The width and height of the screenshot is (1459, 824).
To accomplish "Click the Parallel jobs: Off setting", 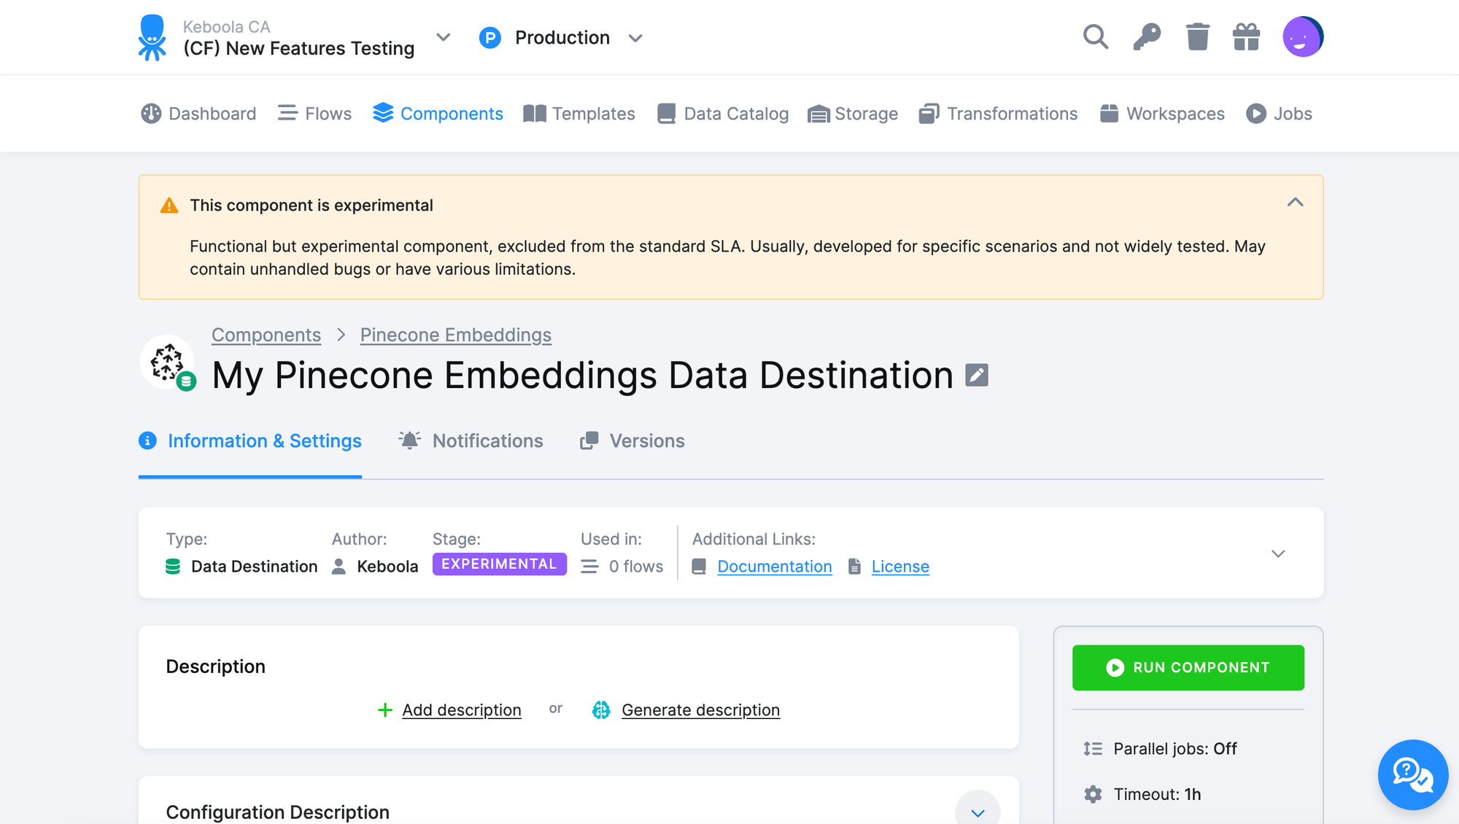I will [1175, 749].
